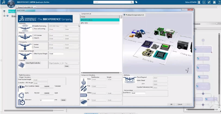This screenshot has height=114, width=221.
Task: Click the 3DS logo in top bar
Action: (x=4, y=2)
